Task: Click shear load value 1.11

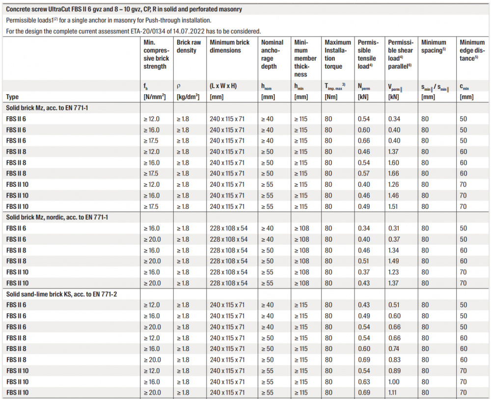Action: (x=393, y=393)
